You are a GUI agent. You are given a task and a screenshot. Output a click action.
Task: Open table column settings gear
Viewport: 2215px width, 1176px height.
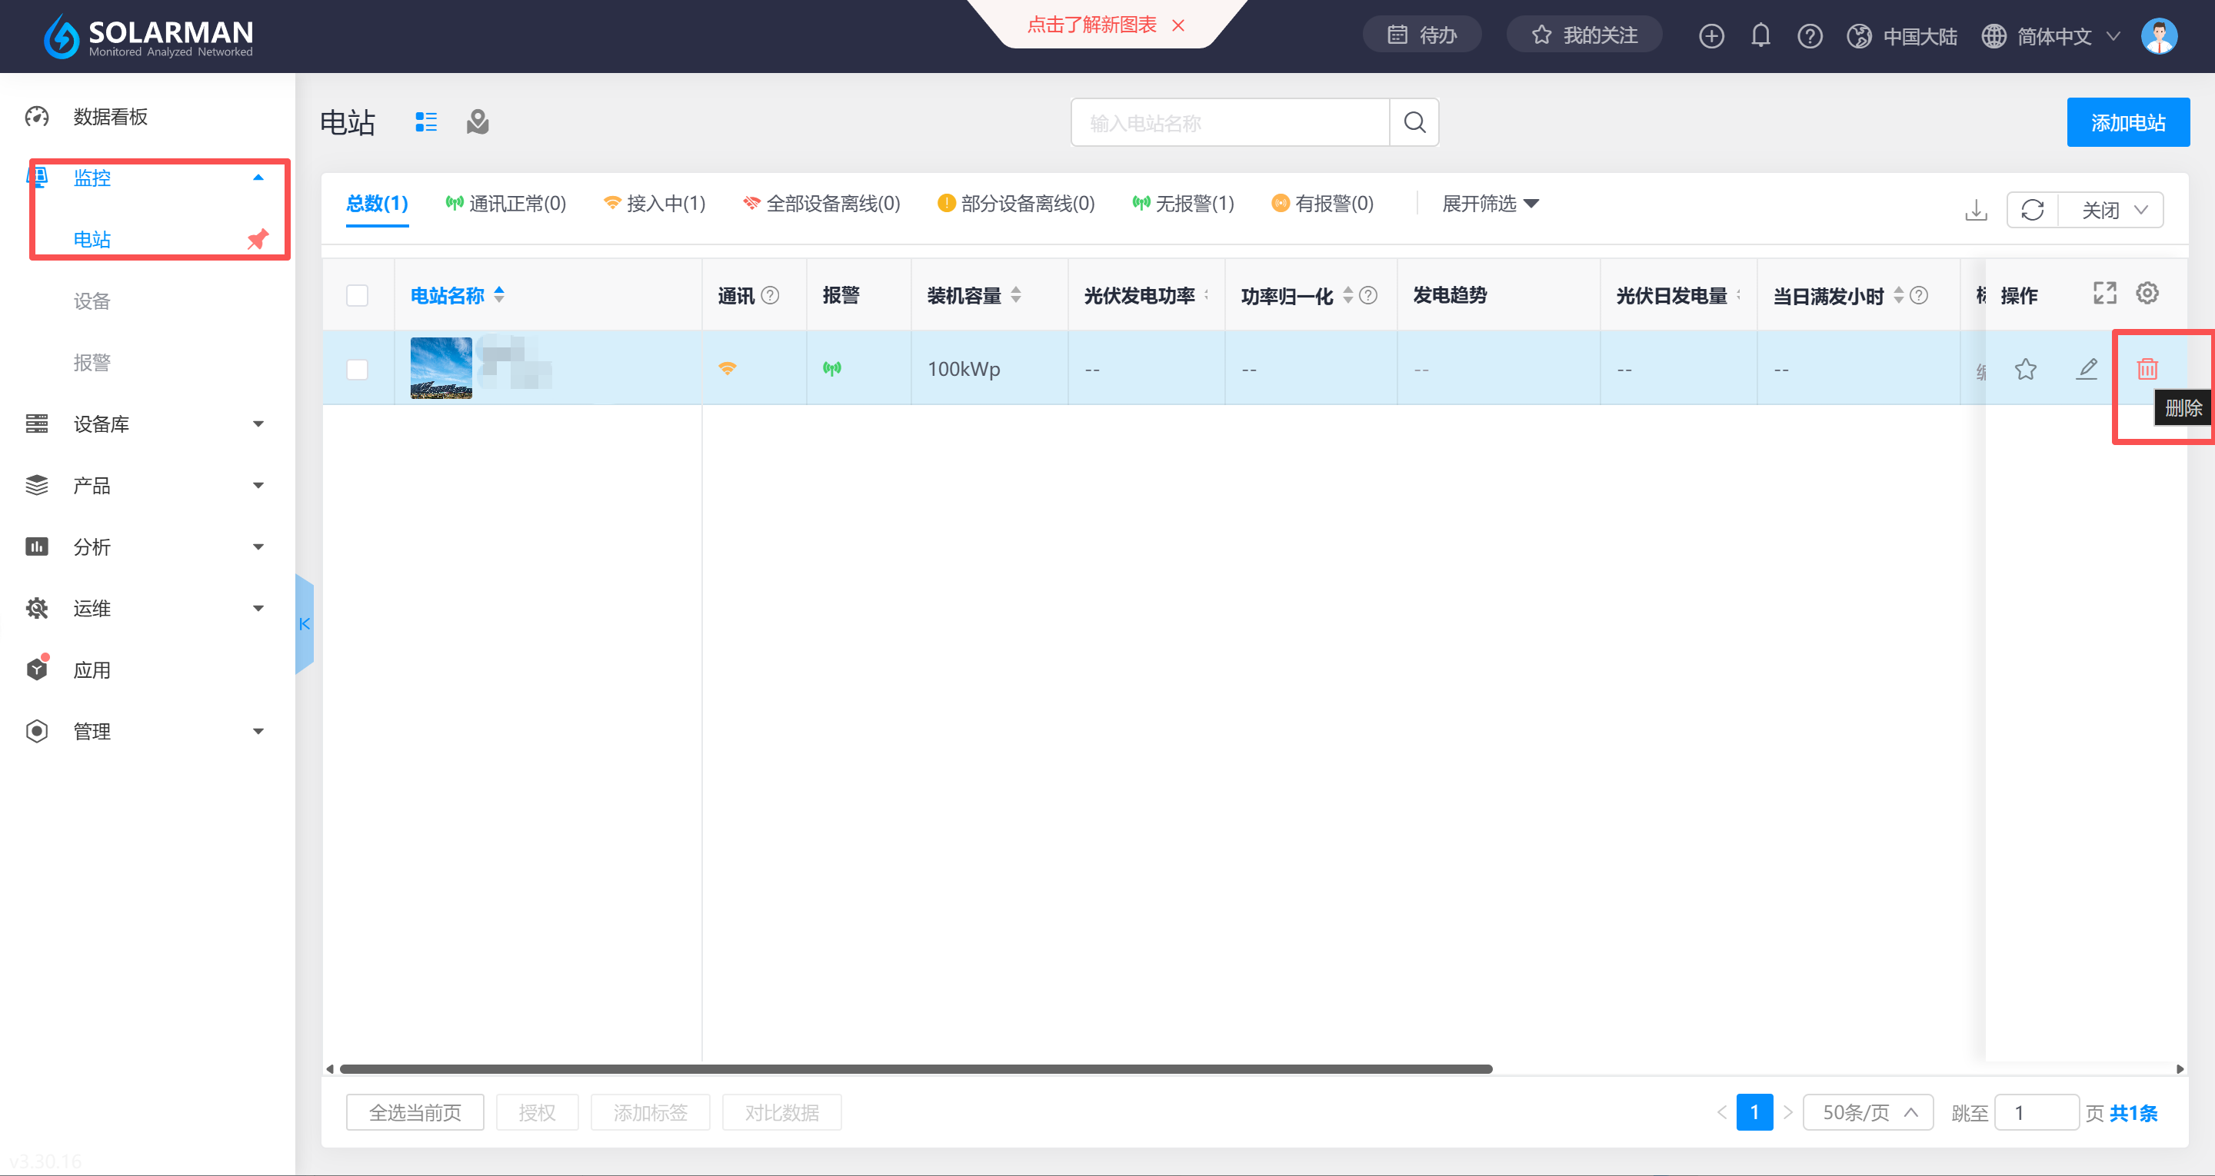pos(2147,293)
